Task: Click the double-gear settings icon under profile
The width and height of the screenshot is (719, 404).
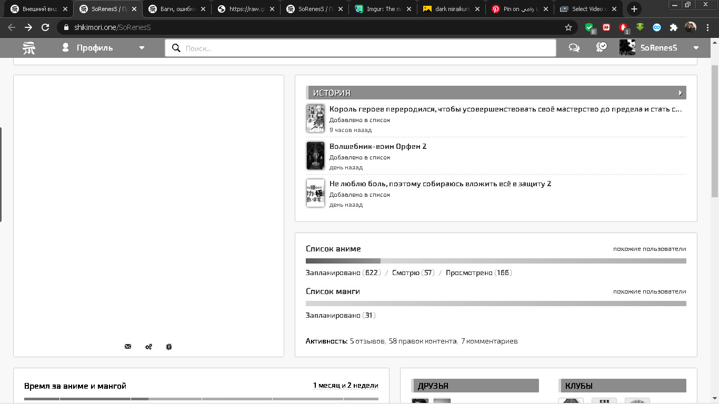Action: point(148,347)
